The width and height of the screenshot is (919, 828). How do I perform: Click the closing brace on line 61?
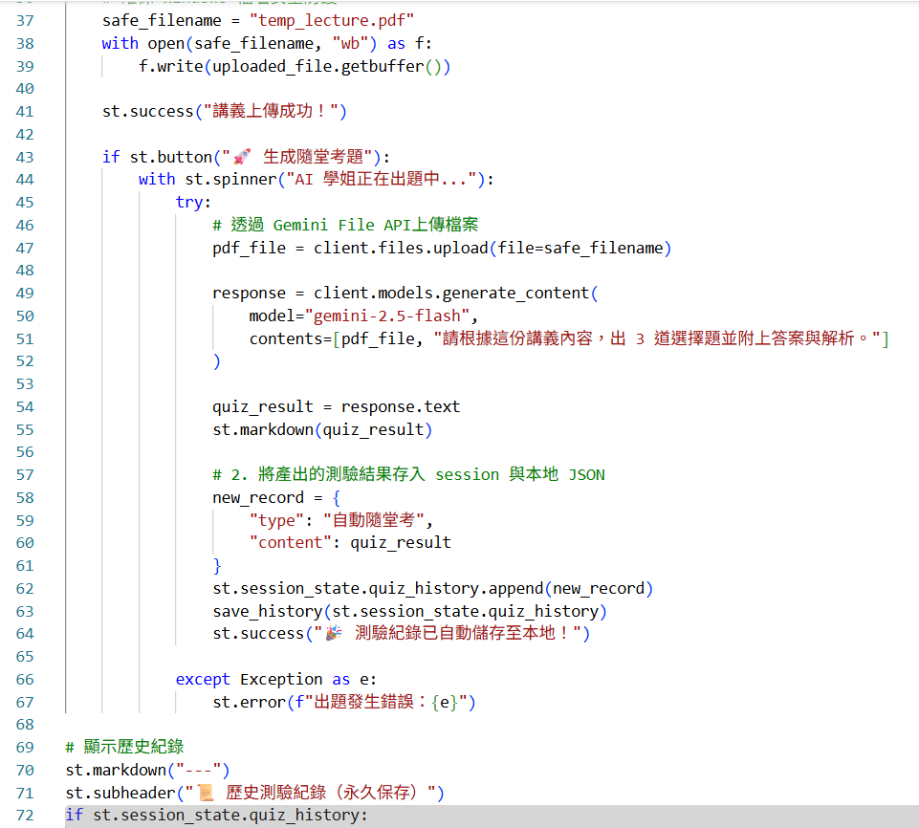(217, 565)
